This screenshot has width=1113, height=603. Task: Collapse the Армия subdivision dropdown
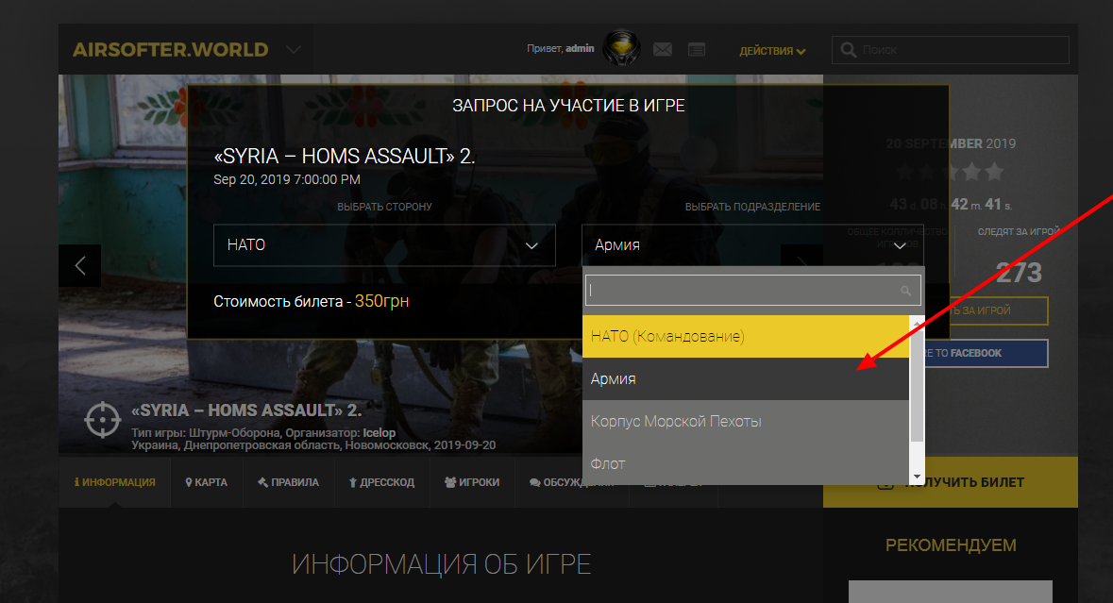(752, 244)
